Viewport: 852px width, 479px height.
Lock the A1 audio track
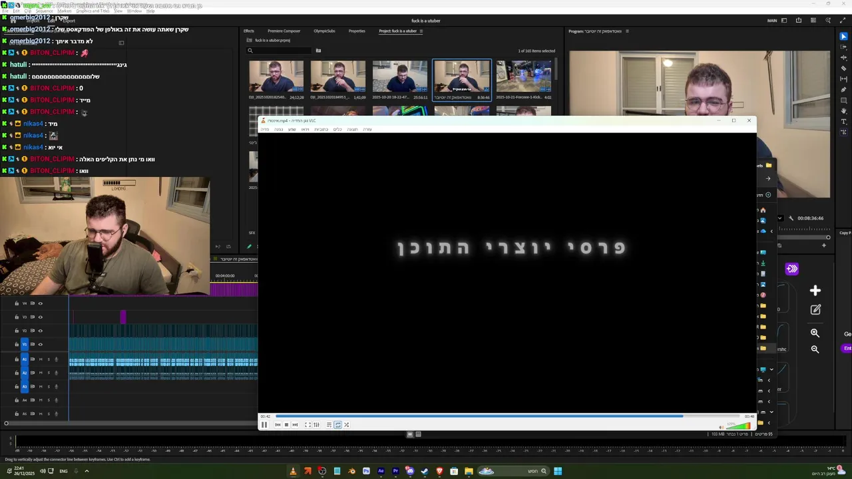[x=17, y=359]
